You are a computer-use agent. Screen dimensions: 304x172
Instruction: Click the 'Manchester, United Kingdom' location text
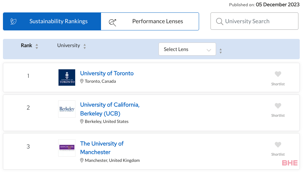point(112,160)
